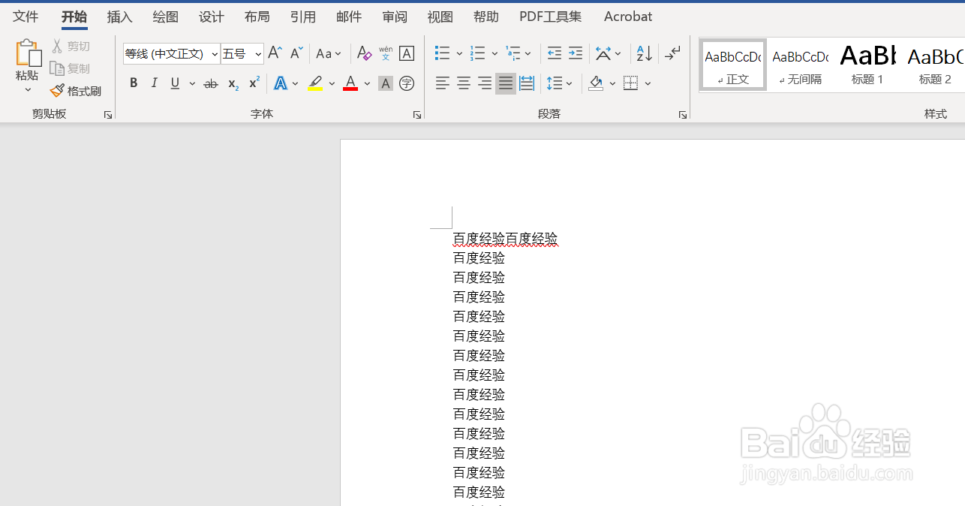The width and height of the screenshot is (965, 506).
Task: Expand the font color dropdown arrow
Action: [367, 83]
